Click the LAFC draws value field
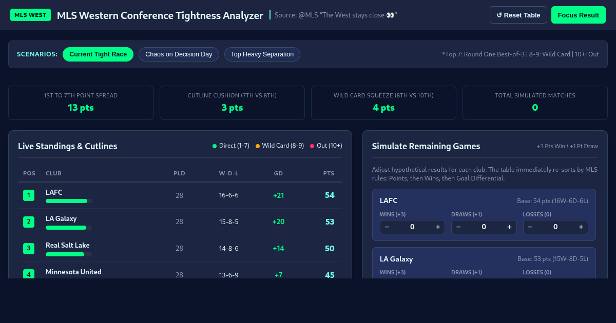The height and width of the screenshot is (323, 616). tap(484, 227)
